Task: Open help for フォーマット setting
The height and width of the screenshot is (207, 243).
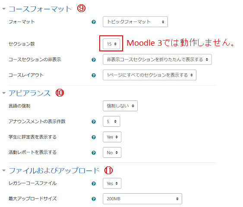Action: (x=94, y=22)
